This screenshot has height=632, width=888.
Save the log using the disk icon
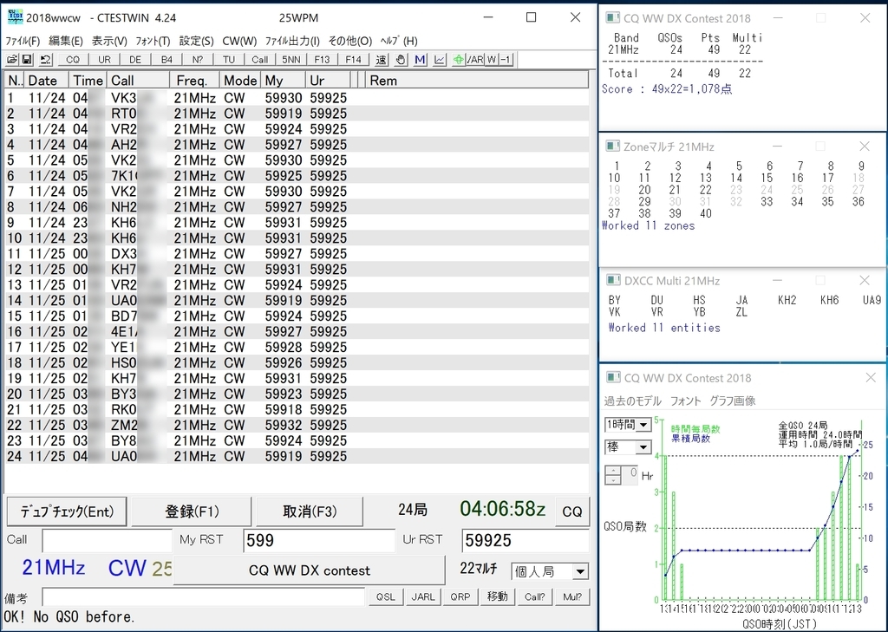tap(29, 59)
